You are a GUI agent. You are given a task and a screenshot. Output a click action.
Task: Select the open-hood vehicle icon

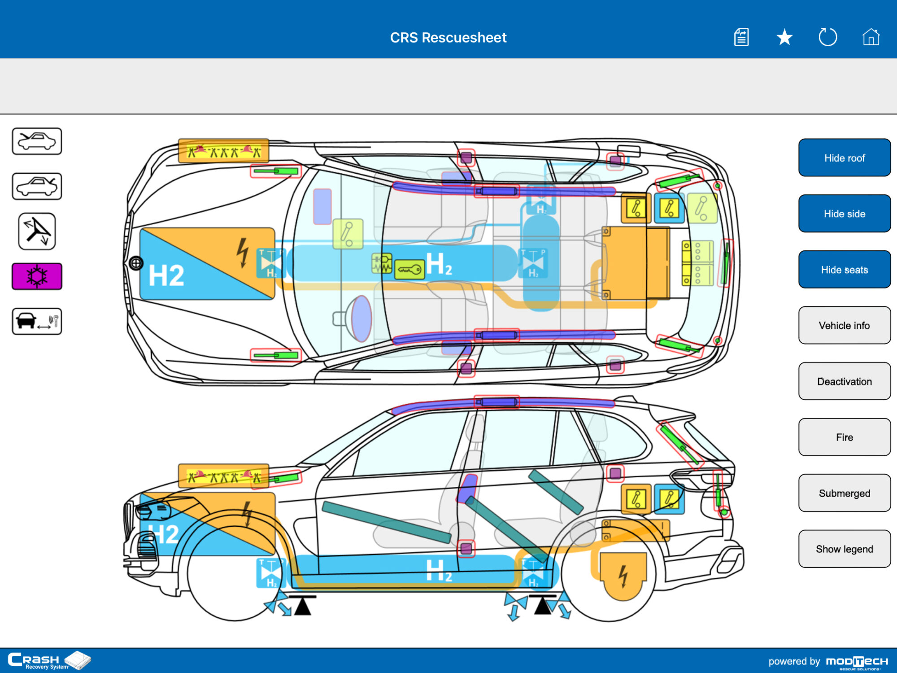pyautogui.click(x=37, y=141)
